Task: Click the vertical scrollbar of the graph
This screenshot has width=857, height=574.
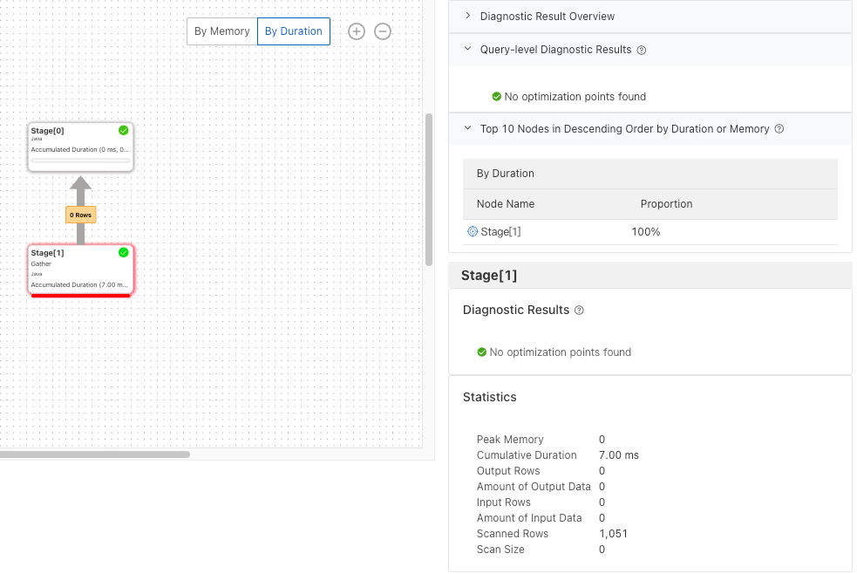Action: (x=429, y=189)
